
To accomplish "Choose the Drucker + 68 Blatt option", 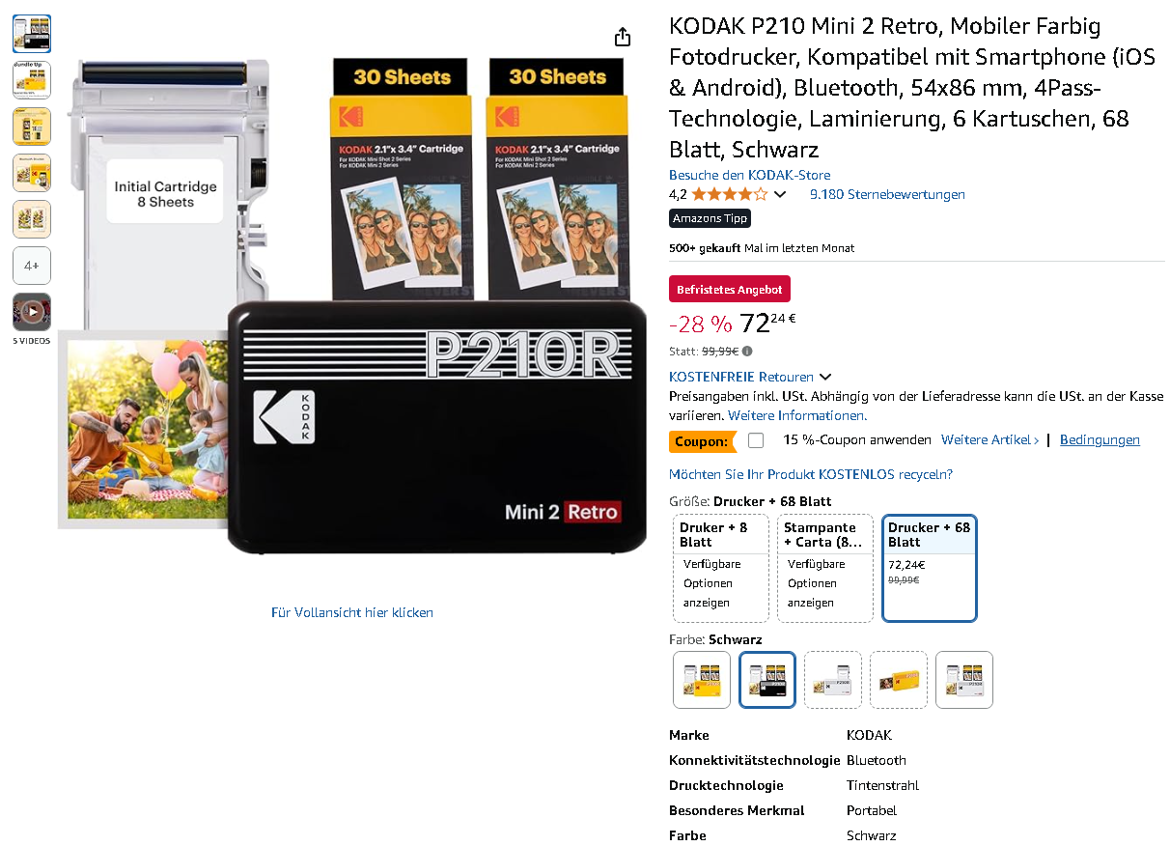I will [x=930, y=568].
